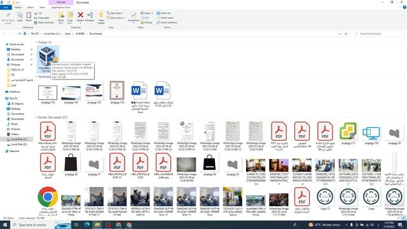Switch to the View ribbon tab
The image size is (407, 229).
tap(42, 7)
